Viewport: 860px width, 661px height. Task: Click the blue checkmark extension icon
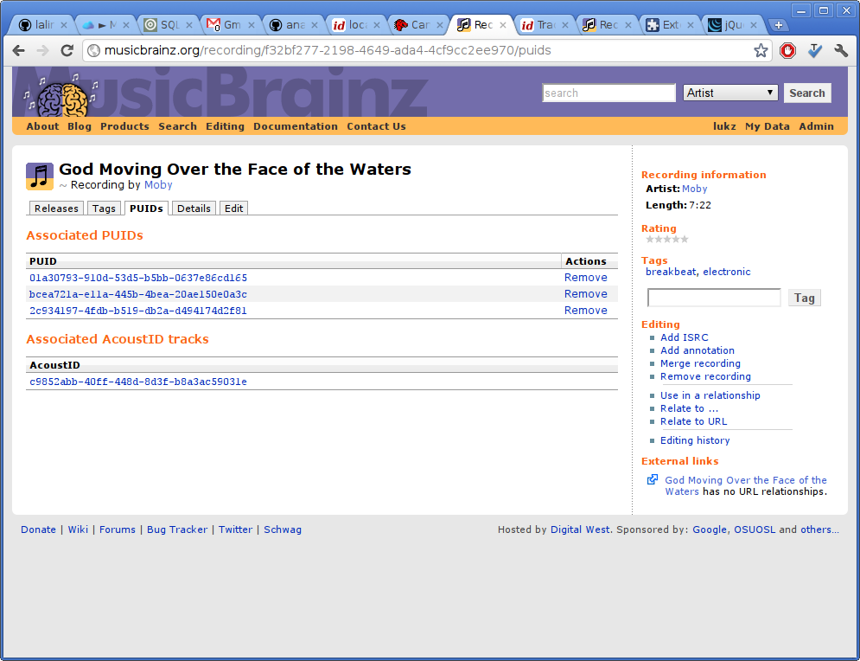(x=815, y=50)
